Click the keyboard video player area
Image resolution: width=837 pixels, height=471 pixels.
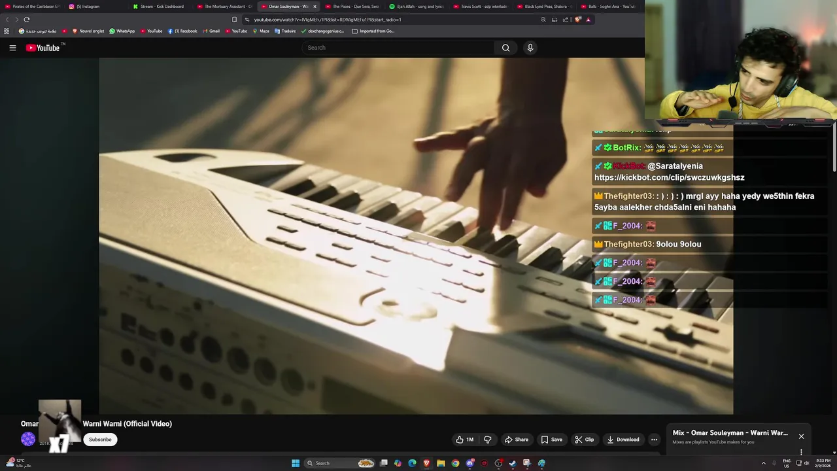click(x=416, y=236)
